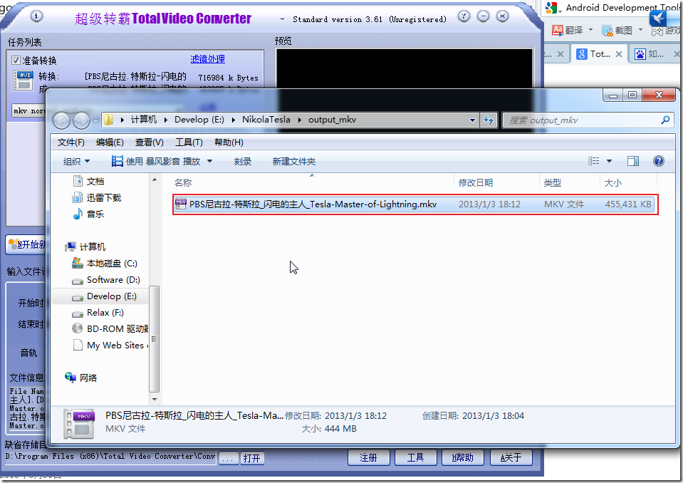
Task: Sort by the 名称 column header
Action: point(183,183)
